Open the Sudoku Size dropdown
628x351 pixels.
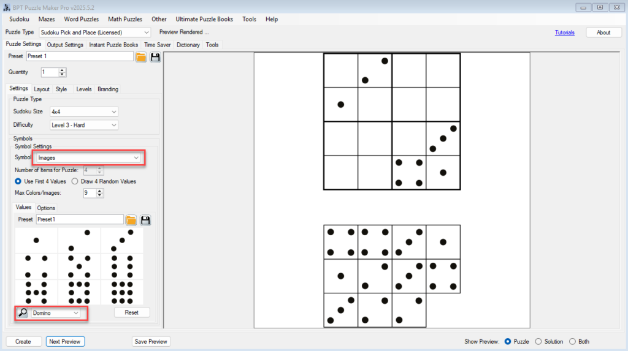pyautogui.click(x=83, y=112)
